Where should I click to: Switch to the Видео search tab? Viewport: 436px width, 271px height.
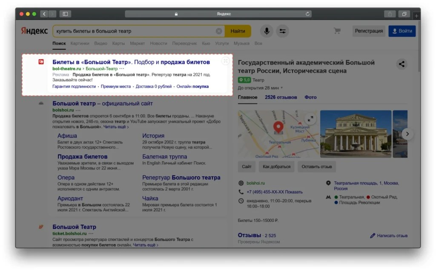pos(100,43)
